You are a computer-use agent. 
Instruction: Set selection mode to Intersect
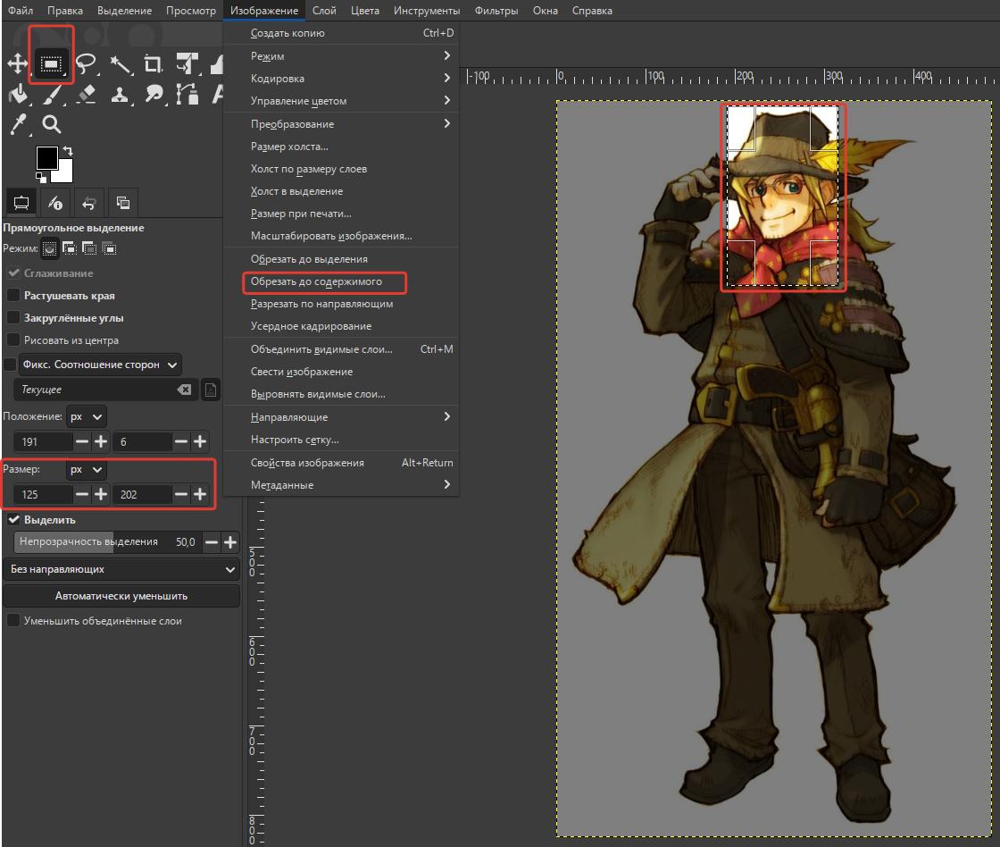coord(110,248)
